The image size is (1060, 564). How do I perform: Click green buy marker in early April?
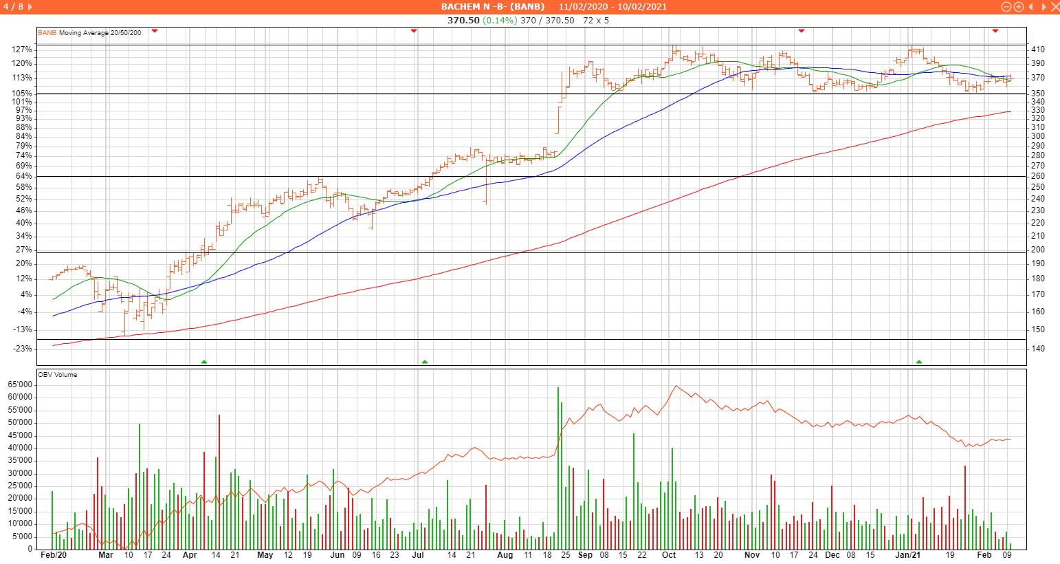tap(203, 361)
